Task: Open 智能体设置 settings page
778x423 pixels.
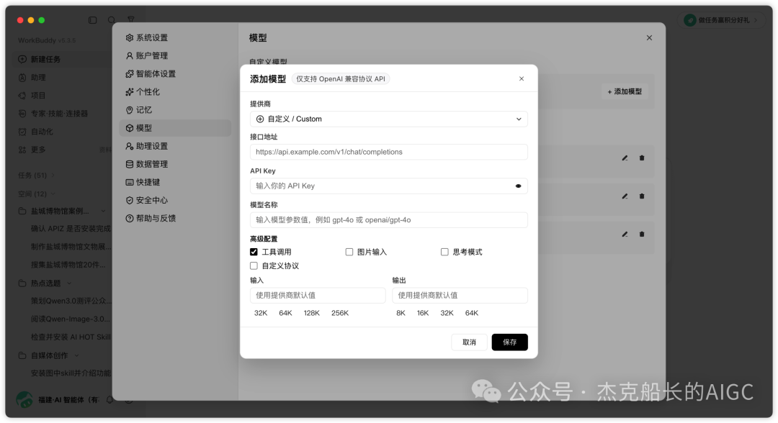Action: pyautogui.click(x=174, y=74)
